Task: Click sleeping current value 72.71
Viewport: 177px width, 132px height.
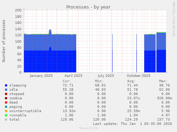Action: point(68,85)
